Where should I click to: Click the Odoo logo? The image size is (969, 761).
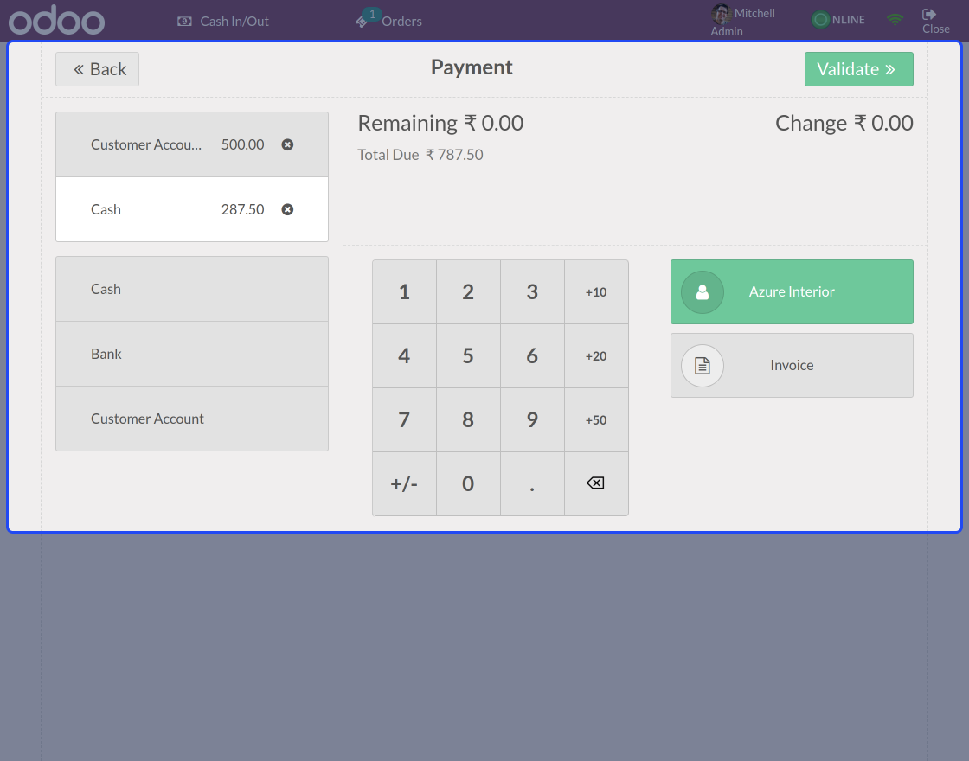pyautogui.click(x=56, y=20)
